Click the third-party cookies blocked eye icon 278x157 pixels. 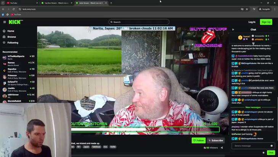tap(242, 9)
